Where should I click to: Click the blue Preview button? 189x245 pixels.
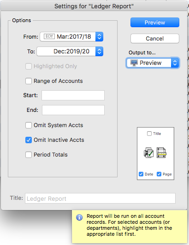tap(155, 23)
